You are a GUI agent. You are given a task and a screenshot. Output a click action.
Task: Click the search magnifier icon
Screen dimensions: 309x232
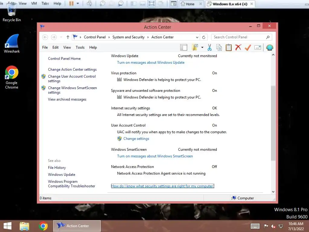coord(268,37)
